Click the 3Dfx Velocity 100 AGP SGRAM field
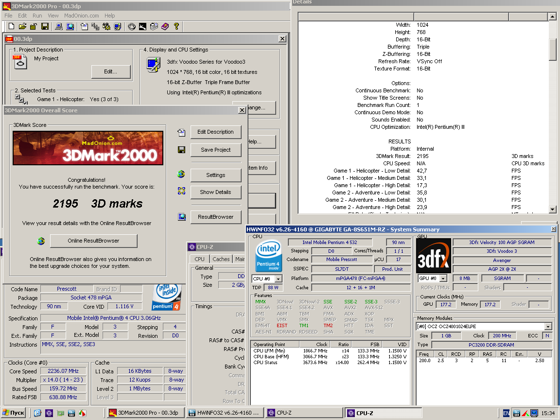This screenshot has width=560, height=420. (502, 243)
